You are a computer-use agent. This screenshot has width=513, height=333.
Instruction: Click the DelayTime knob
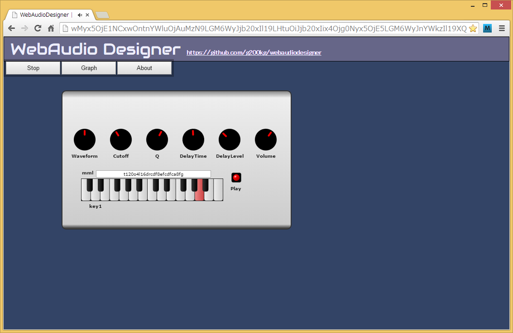(x=193, y=140)
